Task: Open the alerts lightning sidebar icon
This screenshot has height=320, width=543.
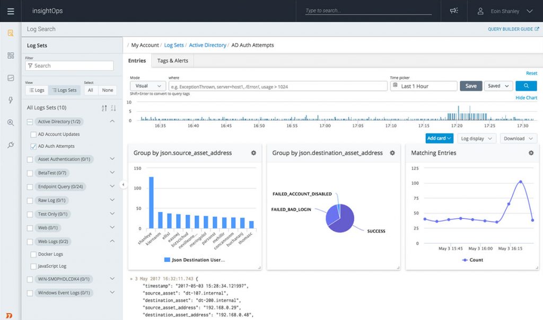Action: pos(11,100)
